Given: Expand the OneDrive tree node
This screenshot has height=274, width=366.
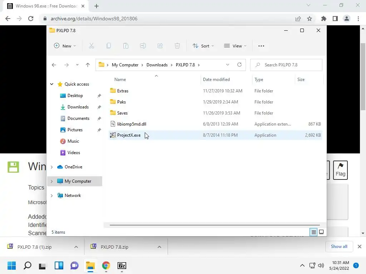Looking at the screenshot, I should coord(52,167).
